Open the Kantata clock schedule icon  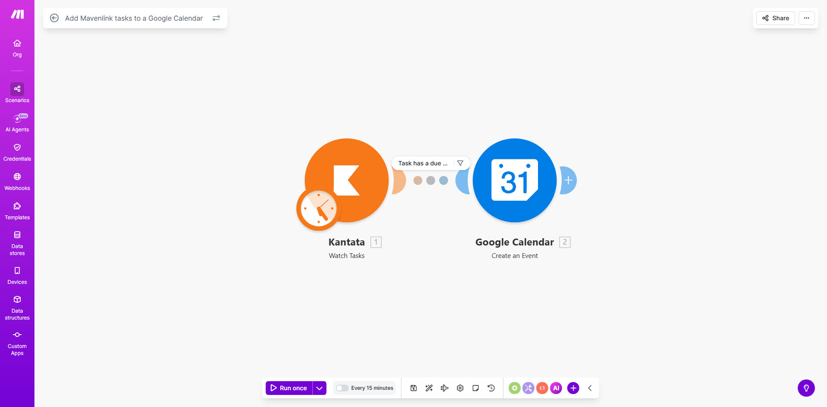click(x=319, y=209)
